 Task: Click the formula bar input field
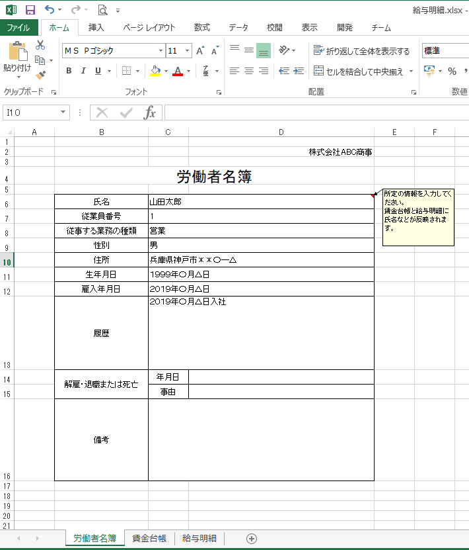pyautogui.click(x=316, y=113)
